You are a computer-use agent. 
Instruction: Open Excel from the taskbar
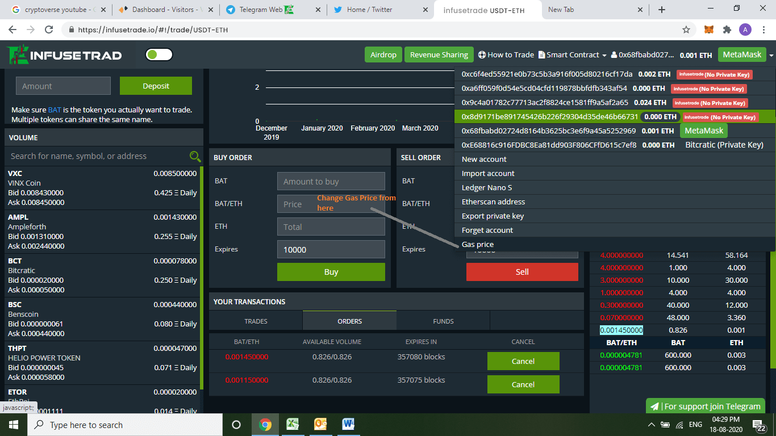pyautogui.click(x=293, y=425)
